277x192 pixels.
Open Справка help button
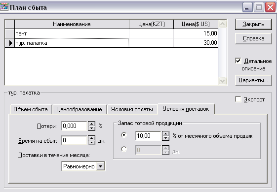[x=253, y=38]
